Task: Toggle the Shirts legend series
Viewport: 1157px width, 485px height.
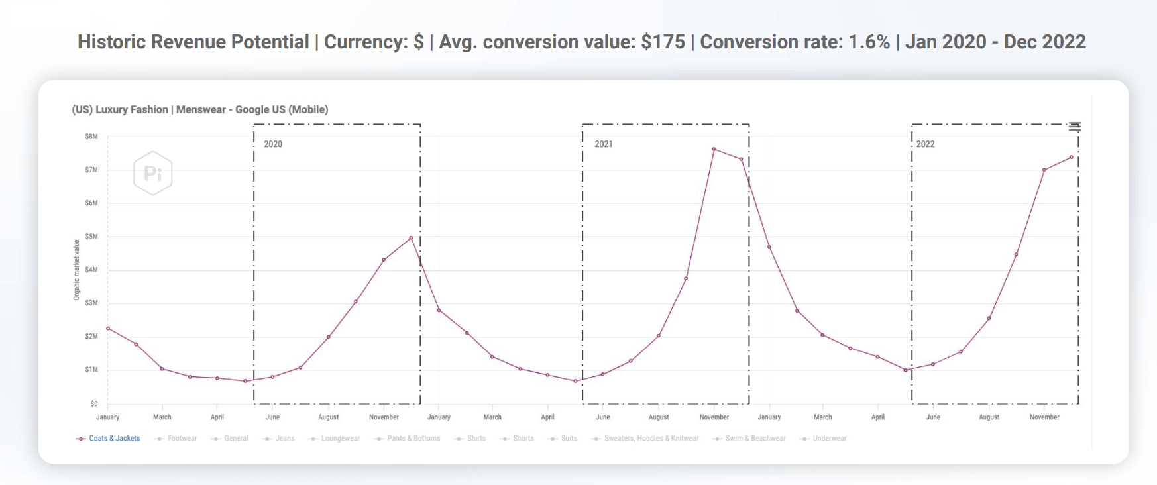Action: (470, 439)
